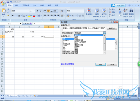The height and width of the screenshot is (101, 140).
Task: Select 日期与时间 in the category list
Action: click(x=79, y=40)
